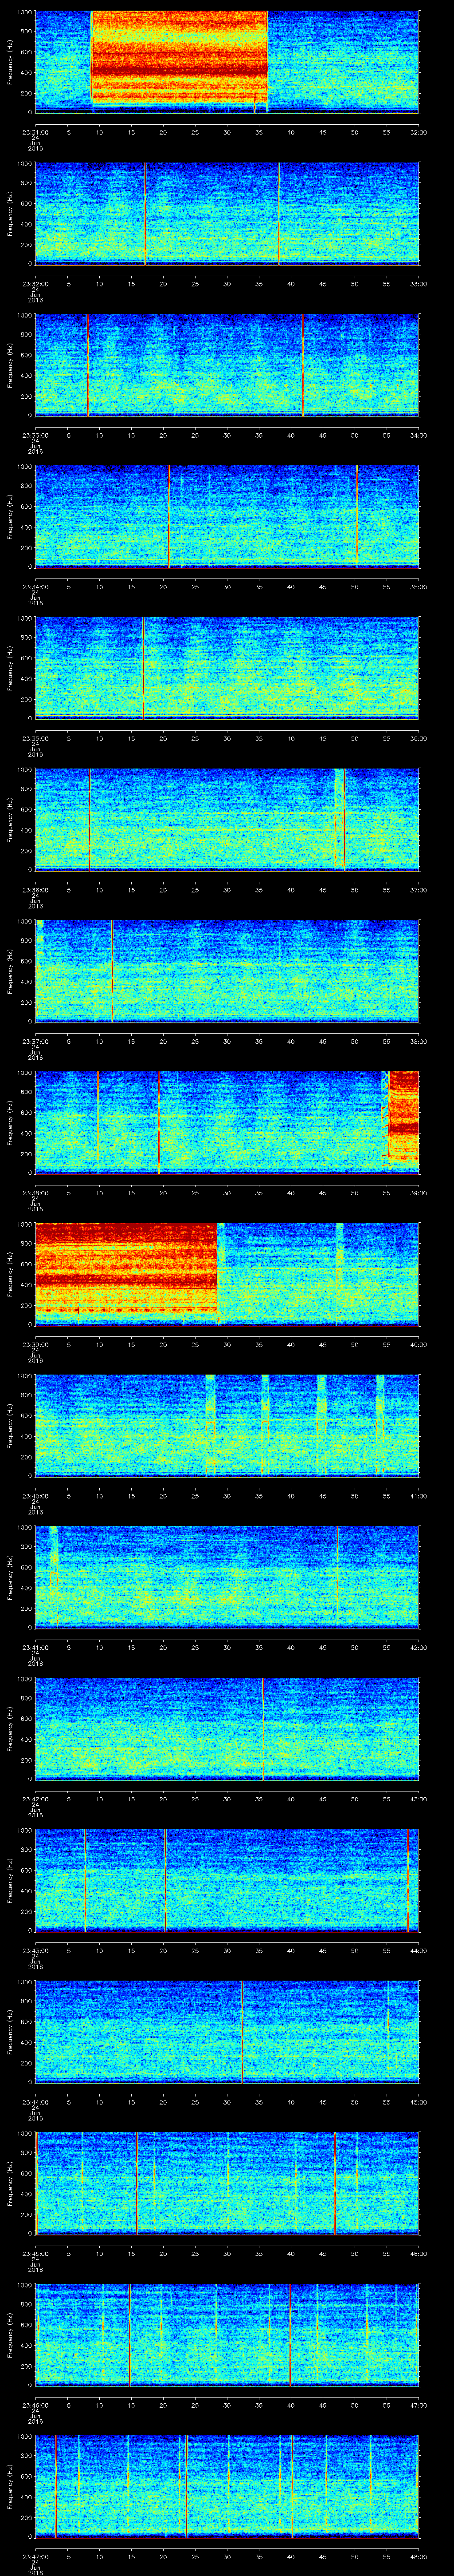Image resolution: width=454 pixels, height=2576 pixels.
Task: Select the 39:00 end time label
Action: (418, 1192)
